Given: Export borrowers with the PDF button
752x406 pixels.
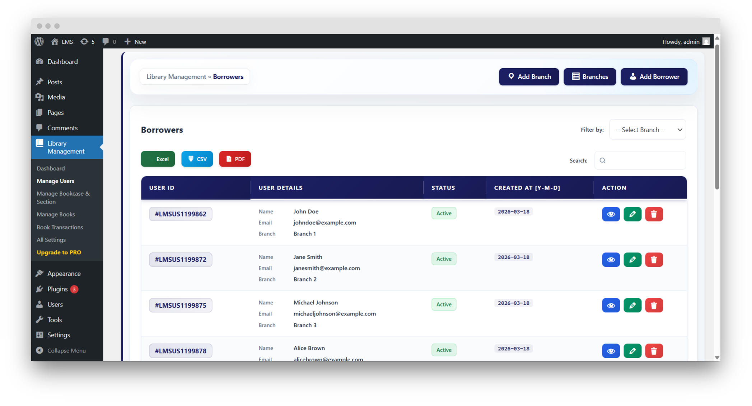Looking at the screenshot, I should (x=235, y=159).
